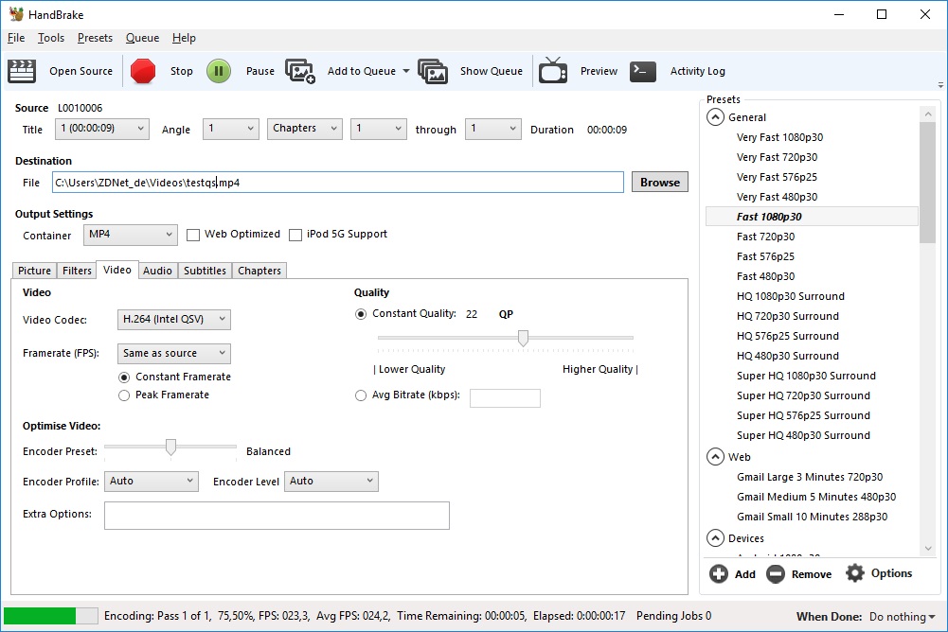The image size is (948, 632).
Task: Select Gmail Large 3 Minutes 720p30 preset
Action: pos(810,478)
